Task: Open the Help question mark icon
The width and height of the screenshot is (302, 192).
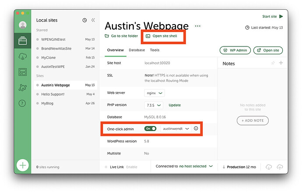Action: click(22, 103)
